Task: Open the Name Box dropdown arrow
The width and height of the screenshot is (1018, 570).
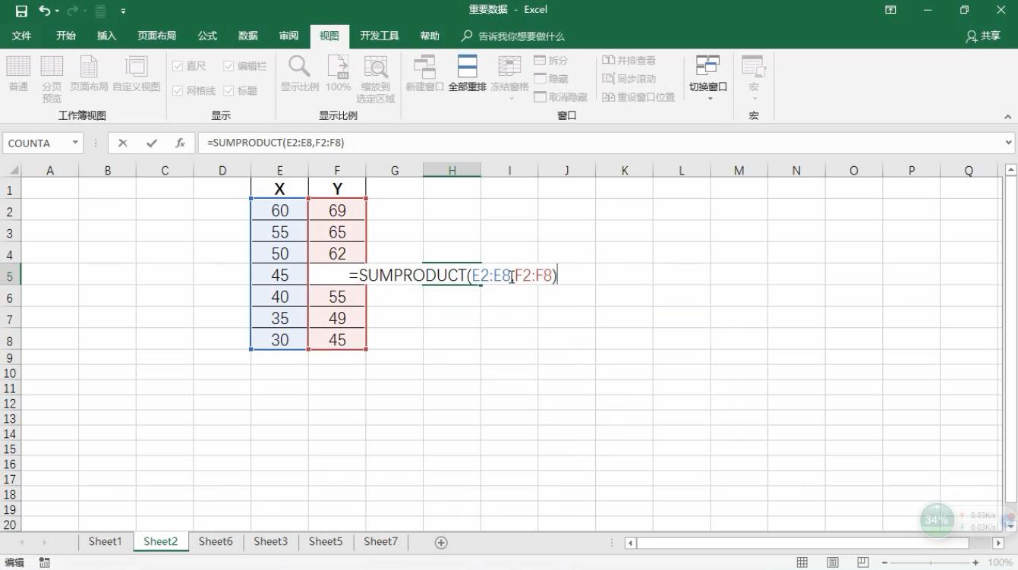Action: pyautogui.click(x=75, y=143)
